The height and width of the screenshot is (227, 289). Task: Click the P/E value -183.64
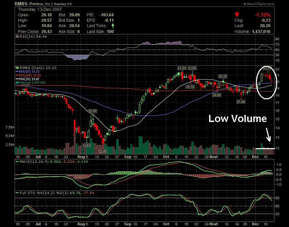tap(106, 15)
